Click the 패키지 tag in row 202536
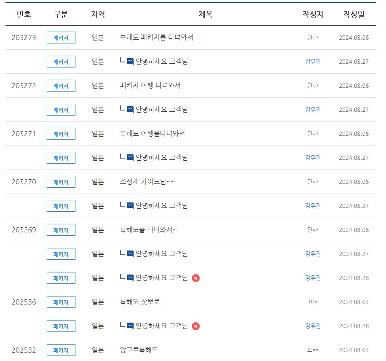The width and height of the screenshot is (386, 361). (x=61, y=302)
